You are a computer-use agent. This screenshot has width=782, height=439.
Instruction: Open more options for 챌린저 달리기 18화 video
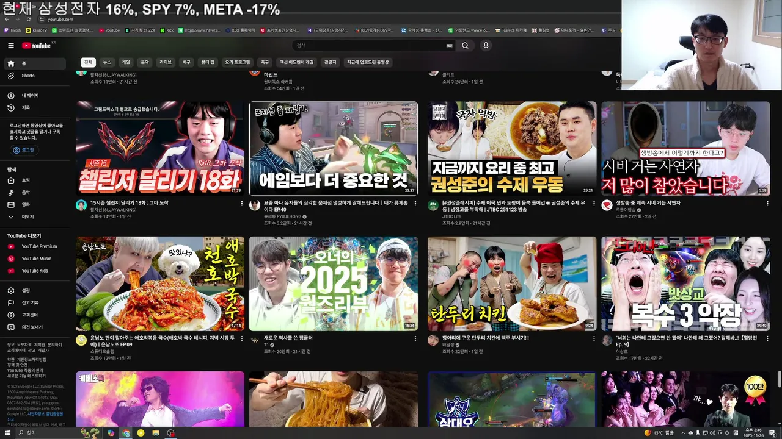pyautogui.click(x=242, y=203)
